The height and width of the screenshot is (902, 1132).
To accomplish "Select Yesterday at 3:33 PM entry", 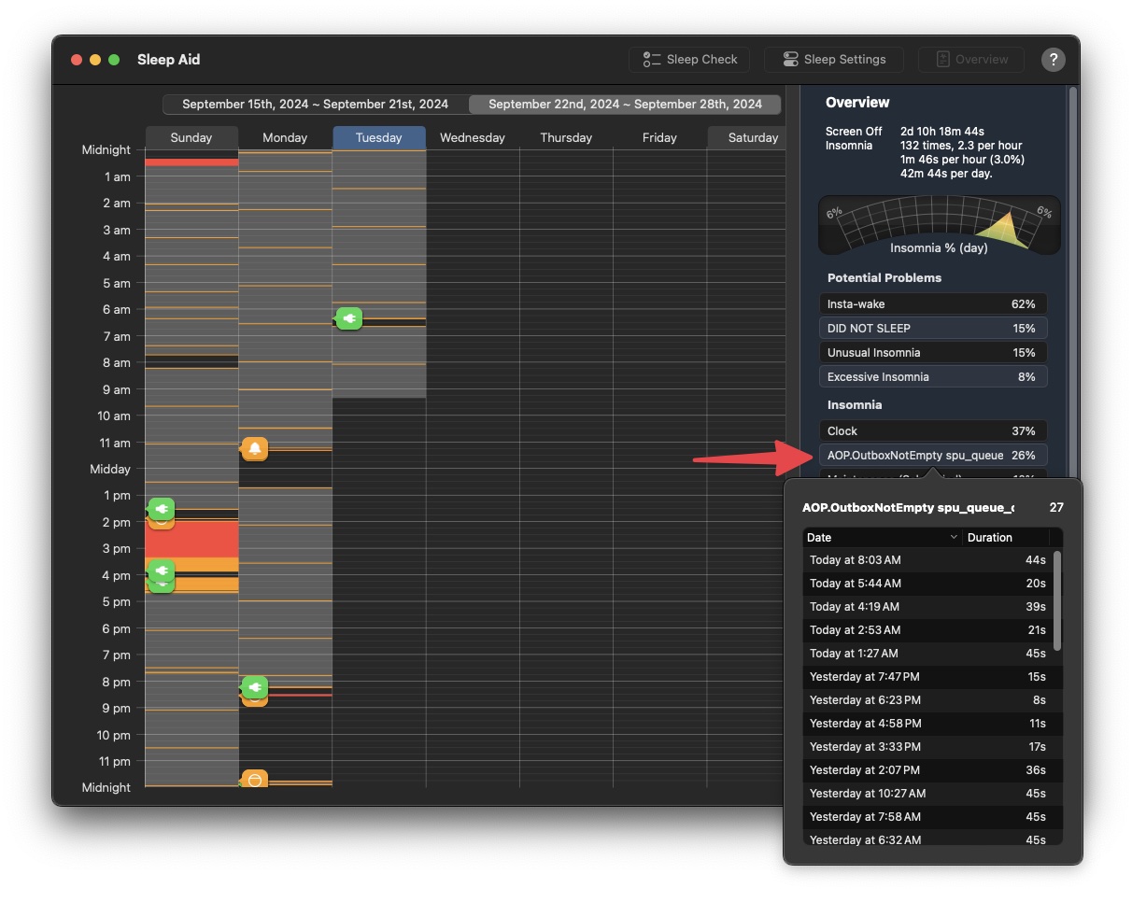I will click(x=927, y=746).
